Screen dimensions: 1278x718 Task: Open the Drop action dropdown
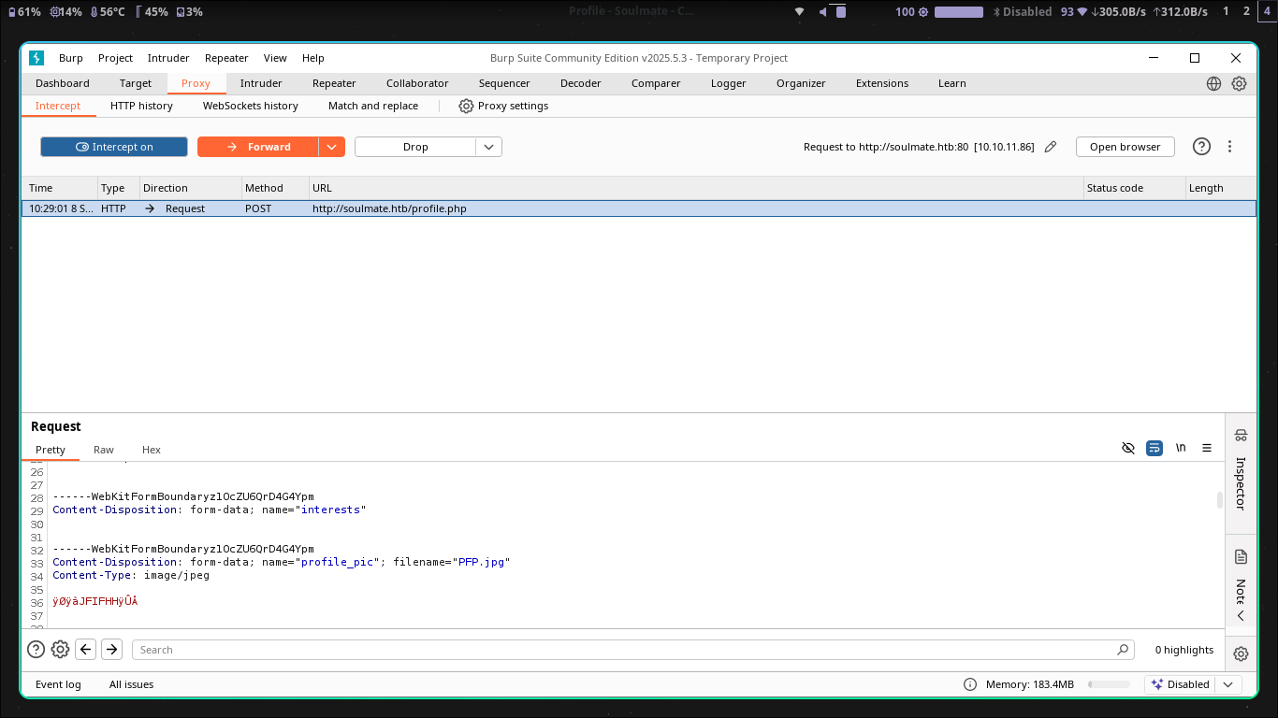click(x=488, y=147)
